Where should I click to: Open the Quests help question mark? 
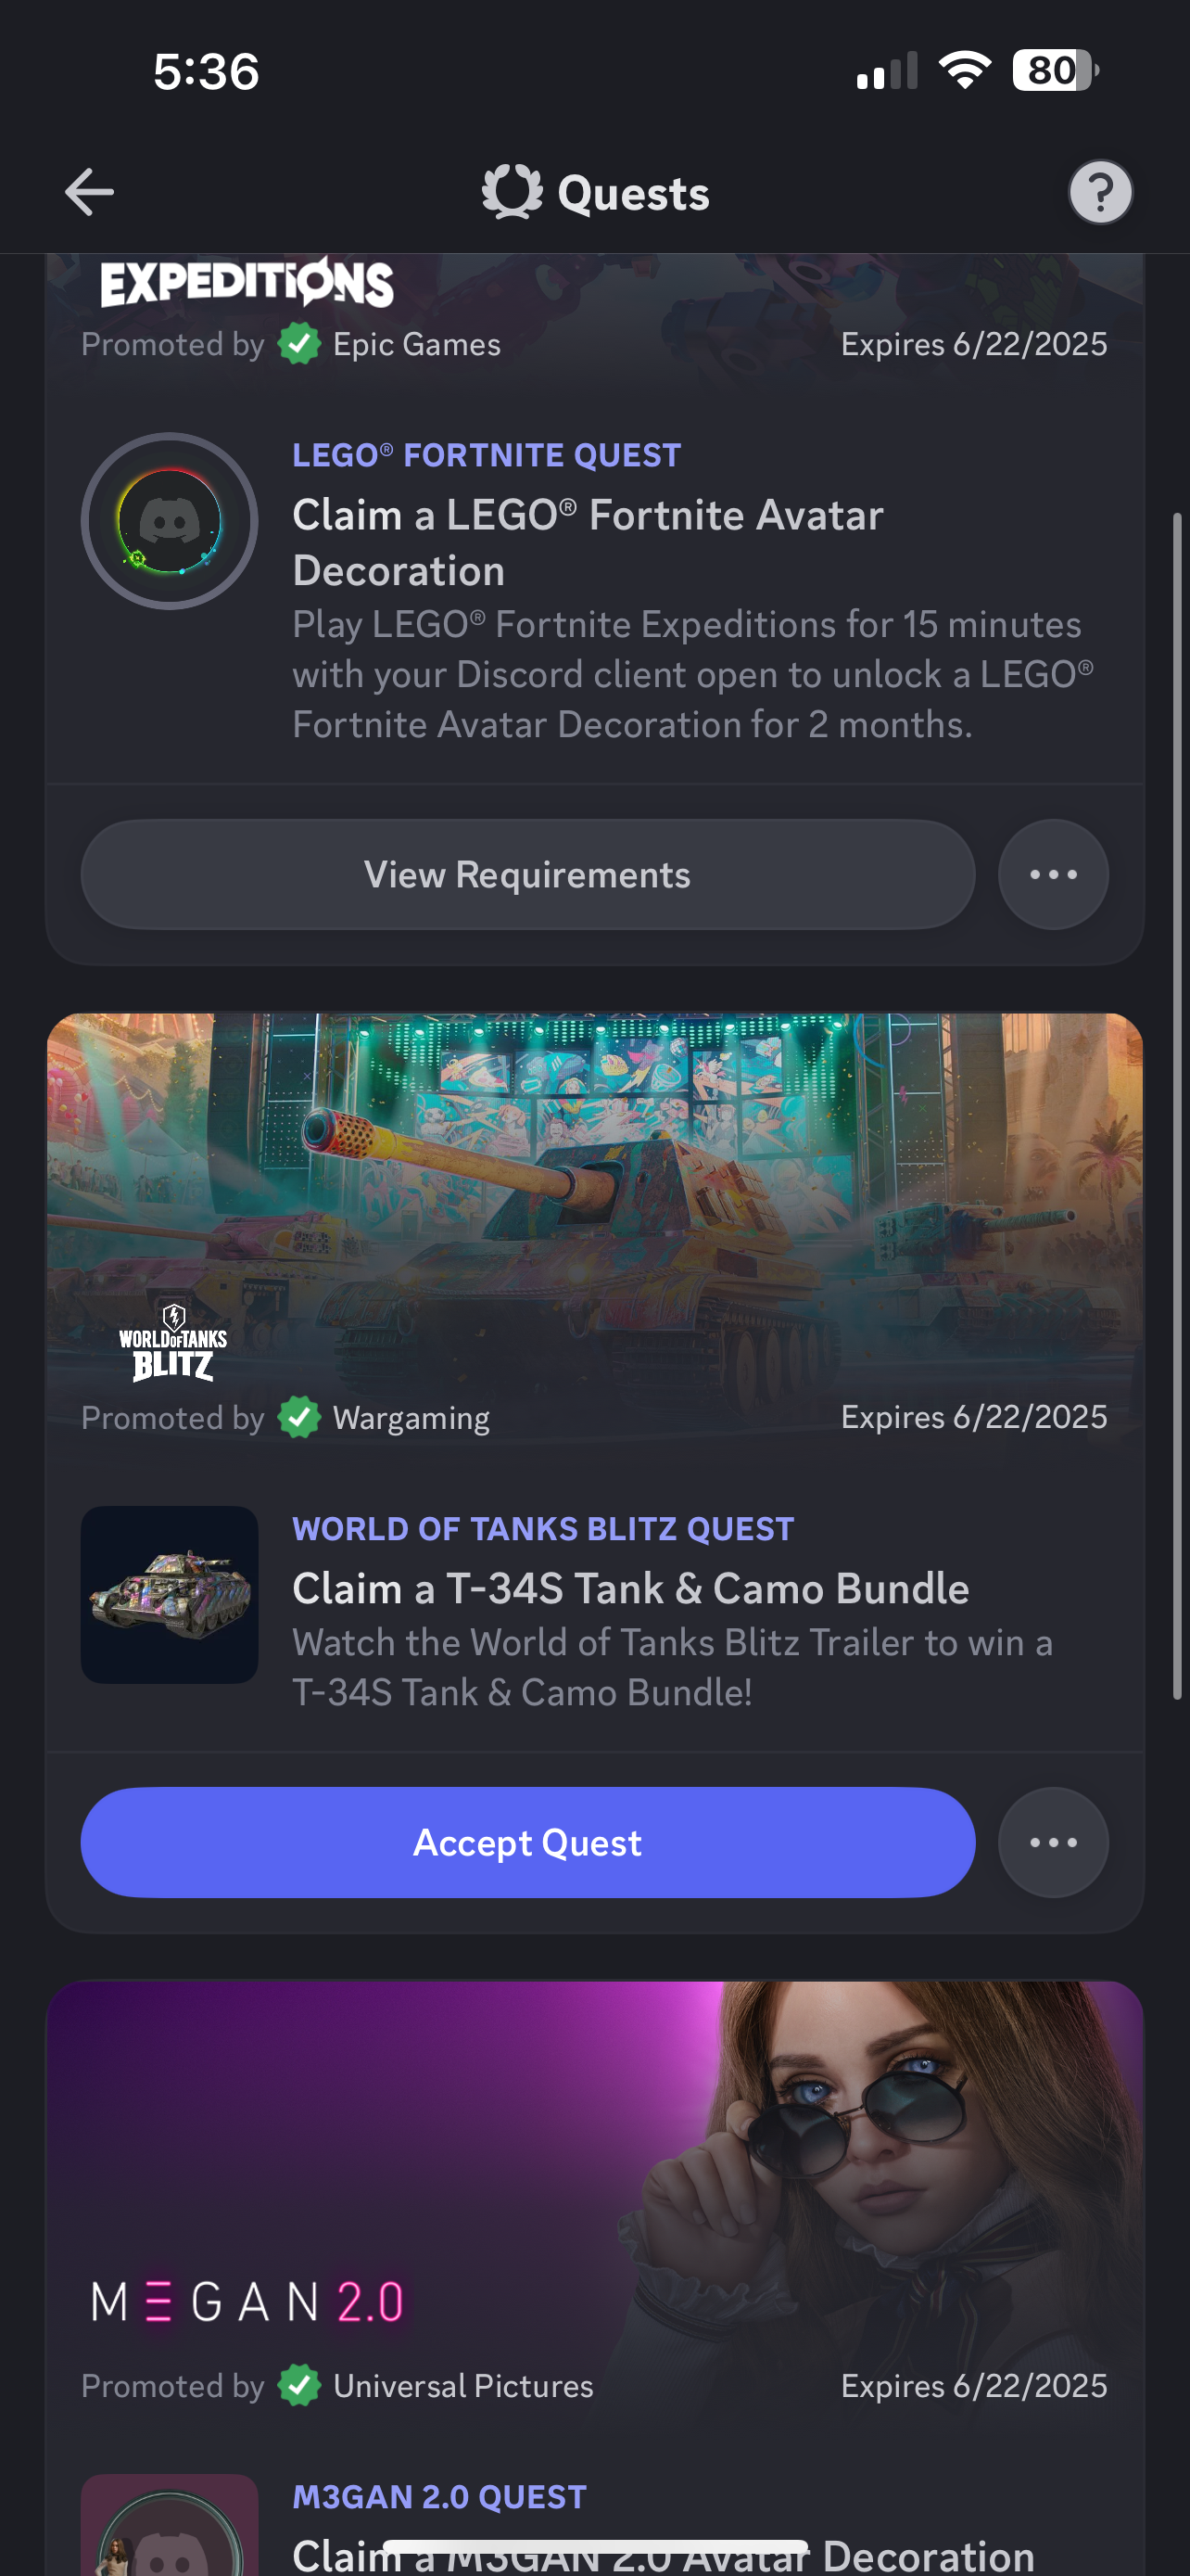pos(1100,192)
